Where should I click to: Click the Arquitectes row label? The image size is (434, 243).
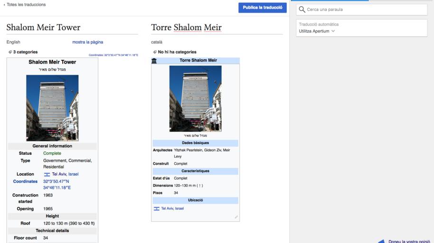(x=162, y=150)
